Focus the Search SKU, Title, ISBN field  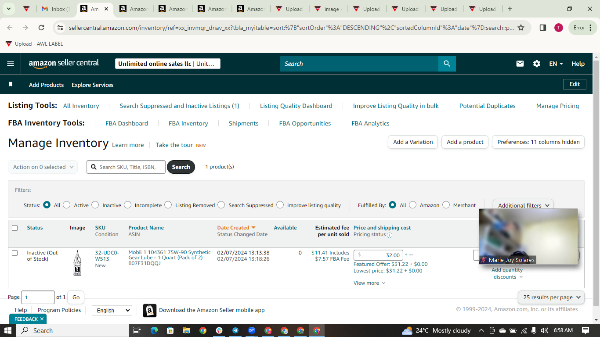[x=126, y=167]
